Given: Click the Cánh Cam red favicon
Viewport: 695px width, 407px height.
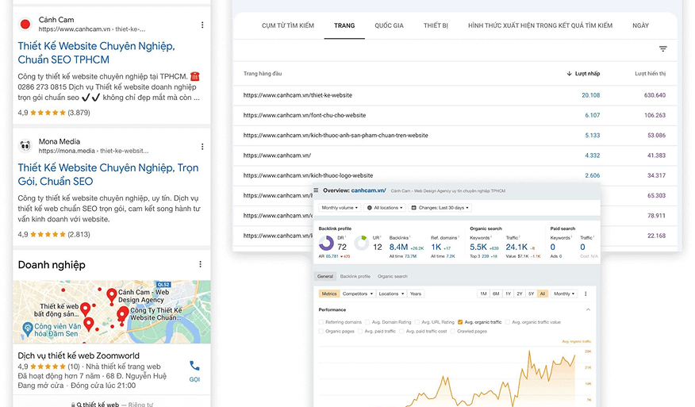Looking at the screenshot, I should pyautogui.click(x=25, y=25).
